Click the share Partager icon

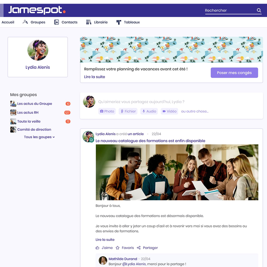coord(139,248)
